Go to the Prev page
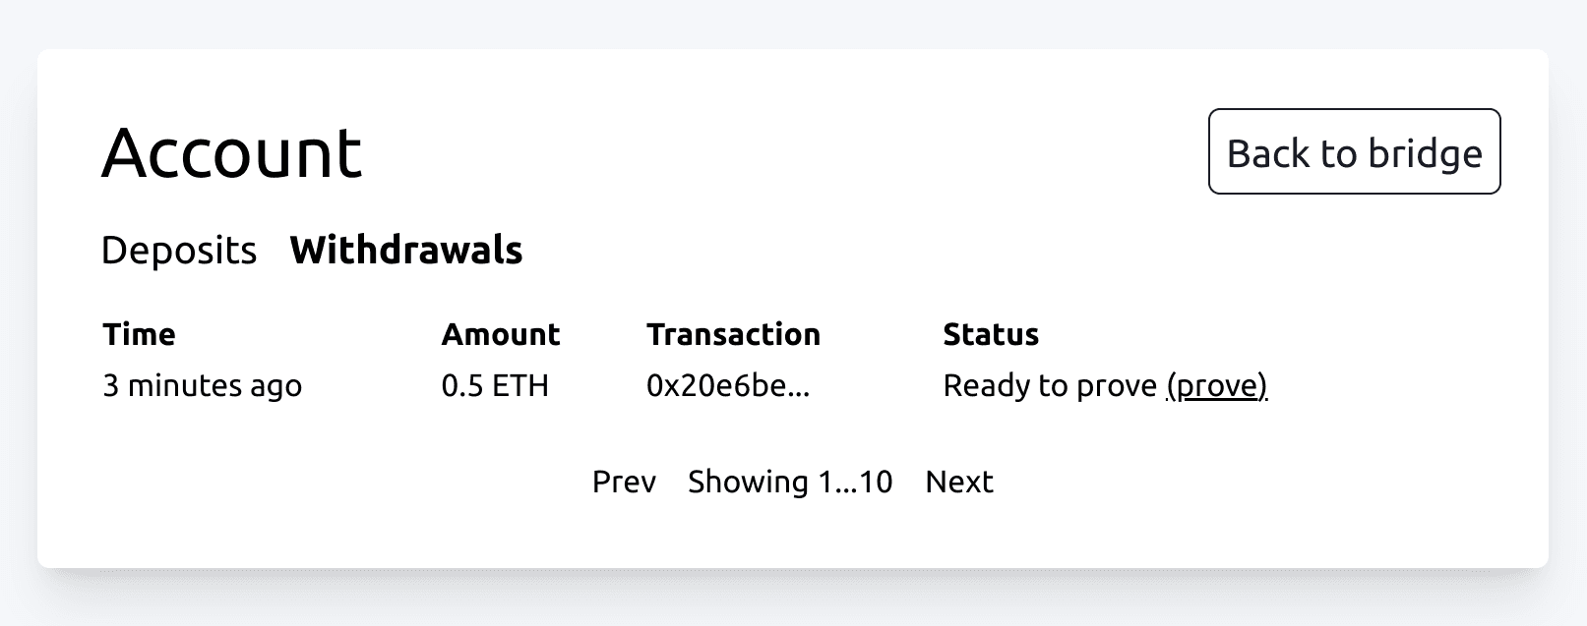 (x=624, y=482)
